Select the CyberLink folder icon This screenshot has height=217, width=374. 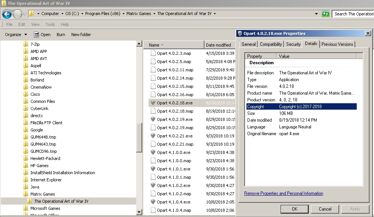coord(26,108)
